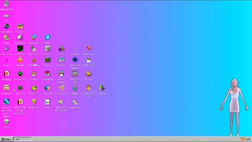
Task: Open the Speech smiling face icon
Action: coord(48,49)
